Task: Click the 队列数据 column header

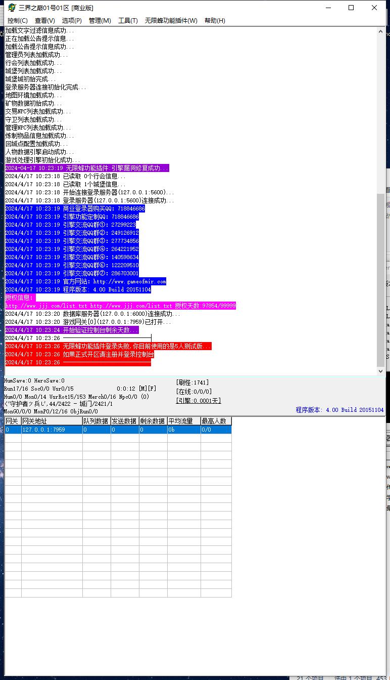Action: click(96, 421)
